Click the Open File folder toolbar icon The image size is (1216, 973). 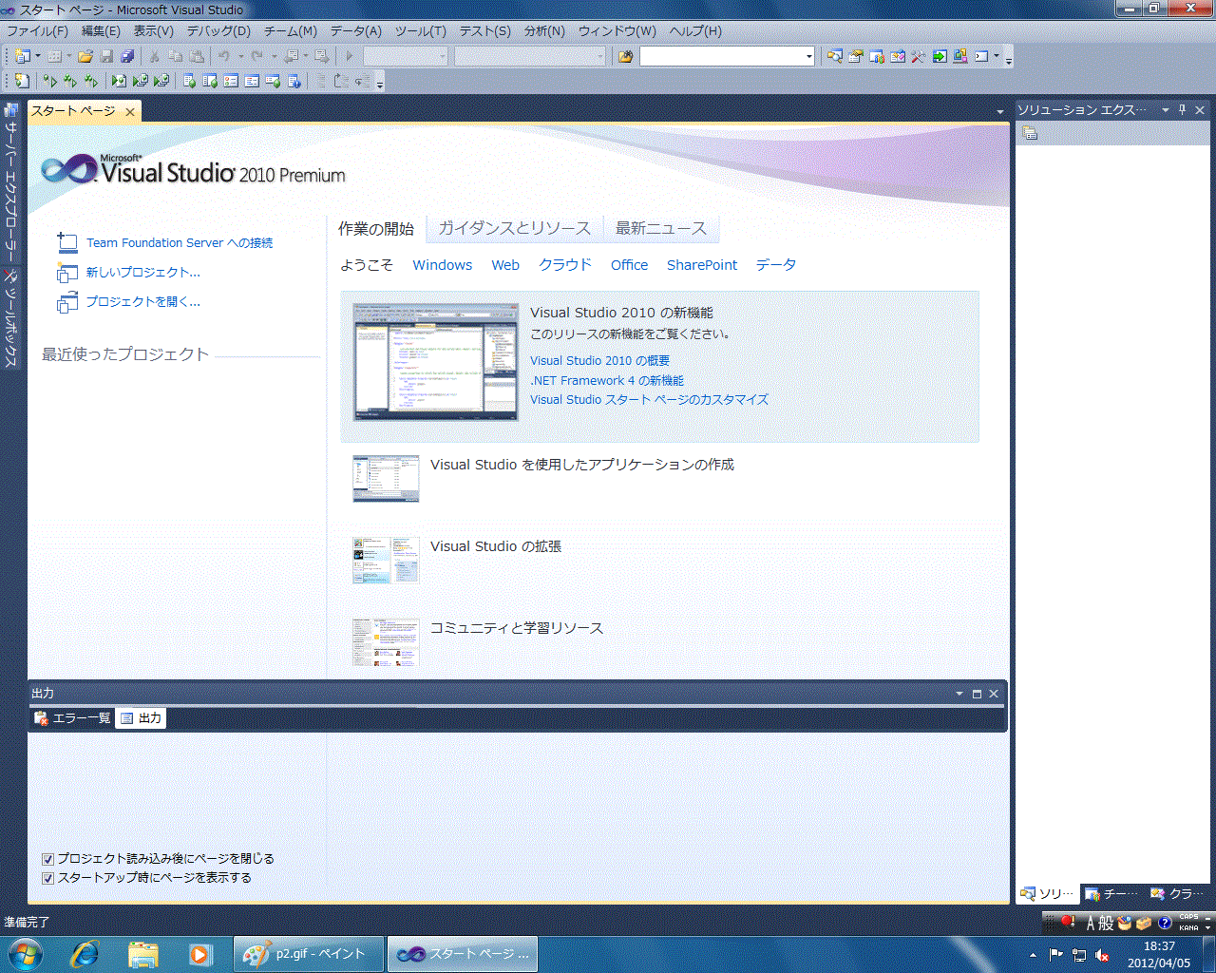(x=85, y=57)
